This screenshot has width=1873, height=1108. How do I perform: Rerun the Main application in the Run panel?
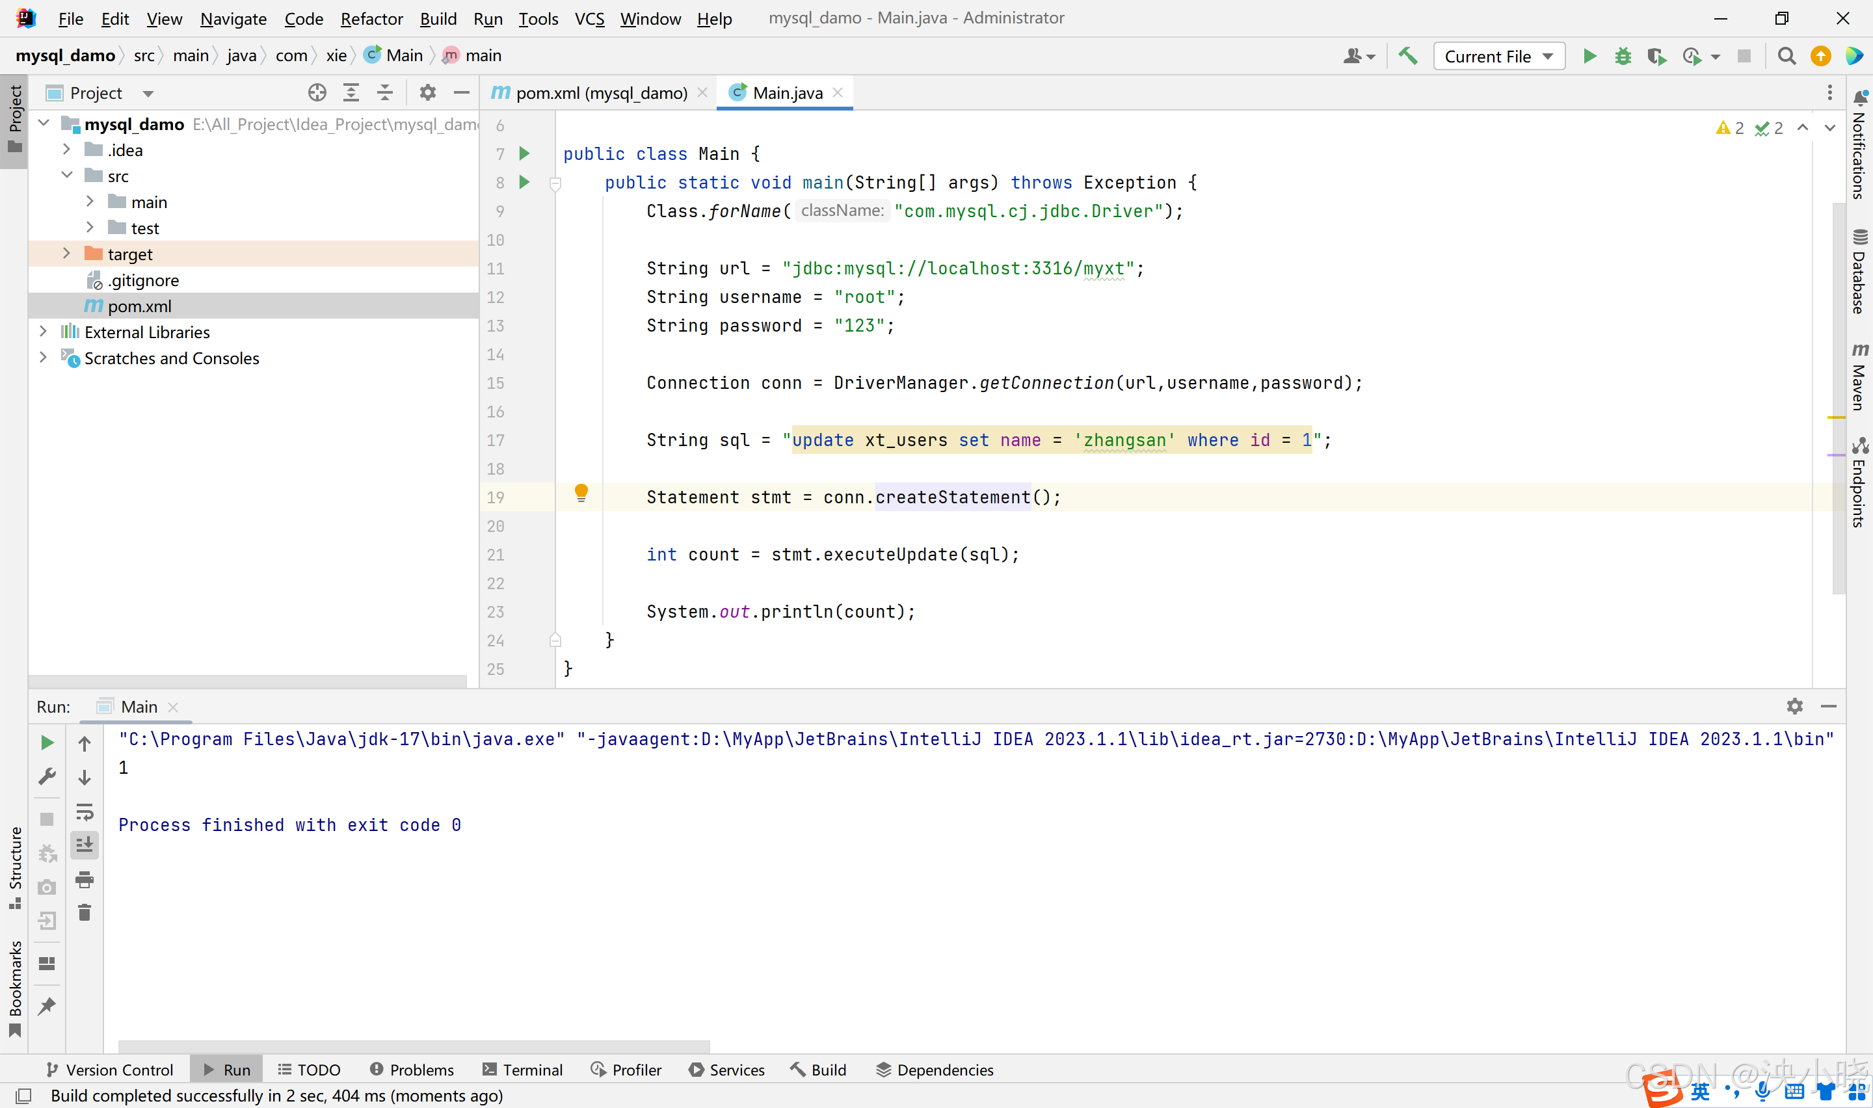[x=47, y=742]
